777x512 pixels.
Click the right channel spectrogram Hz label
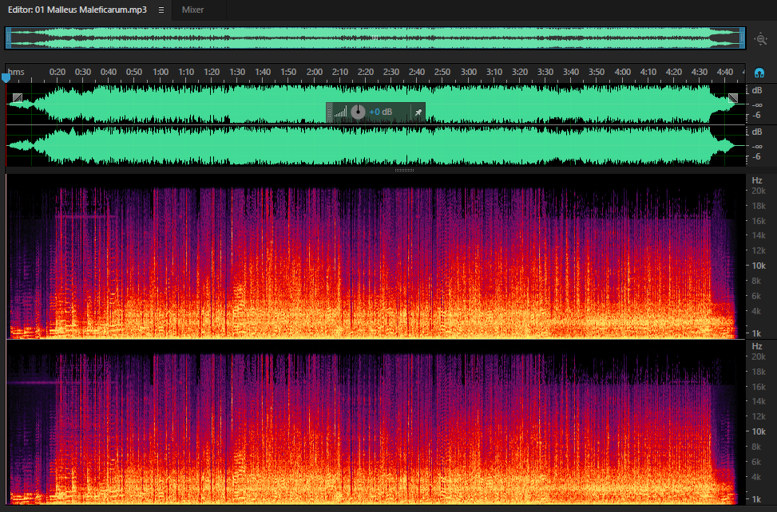[x=757, y=346]
